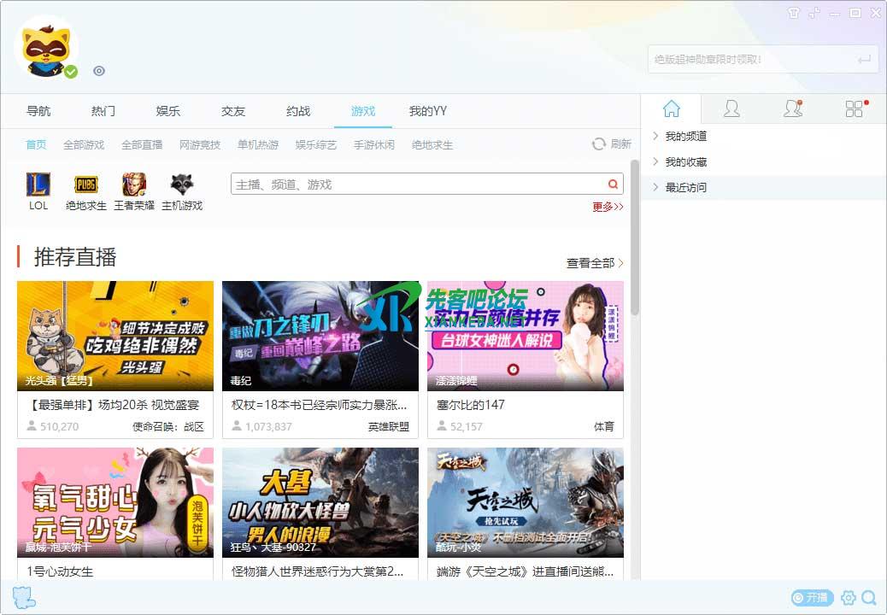Screen dimensions: 887x615
Task: Toggle the eye visibility icon near avatar
Action: [99, 71]
